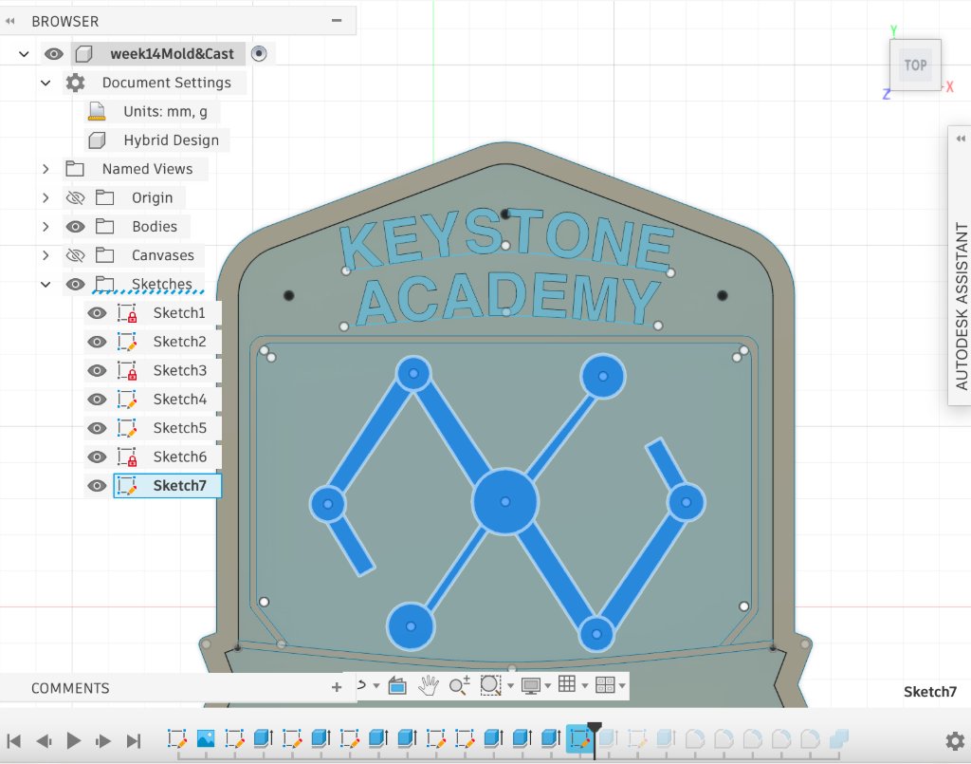Select the canvas image feature in timeline
971x764 pixels.
click(x=206, y=738)
